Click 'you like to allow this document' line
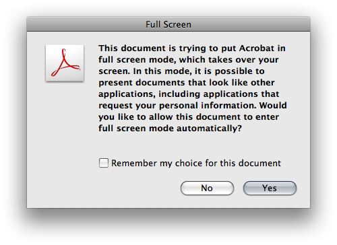Image resolution: width=337 pixels, height=245 pixels. 189,117
